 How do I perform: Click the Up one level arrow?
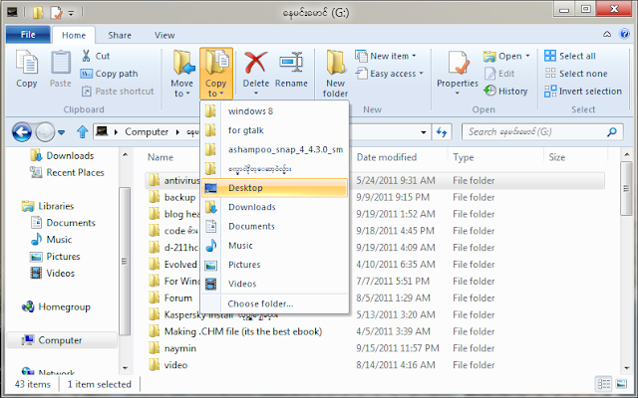(x=82, y=131)
